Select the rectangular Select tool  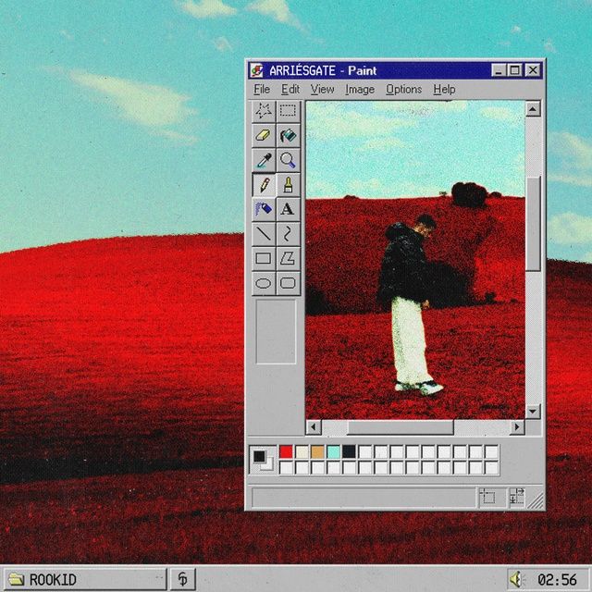click(x=288, y=111)
